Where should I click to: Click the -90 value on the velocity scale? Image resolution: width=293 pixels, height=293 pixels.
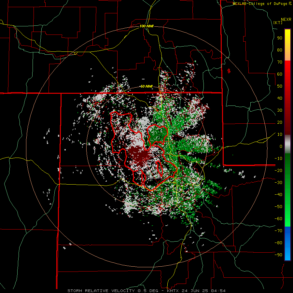pos(278,255)
